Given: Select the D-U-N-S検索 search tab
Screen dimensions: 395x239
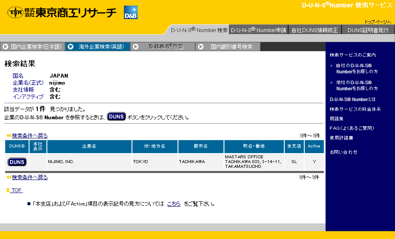Looking at the screenshot, I should click(163, 46).
